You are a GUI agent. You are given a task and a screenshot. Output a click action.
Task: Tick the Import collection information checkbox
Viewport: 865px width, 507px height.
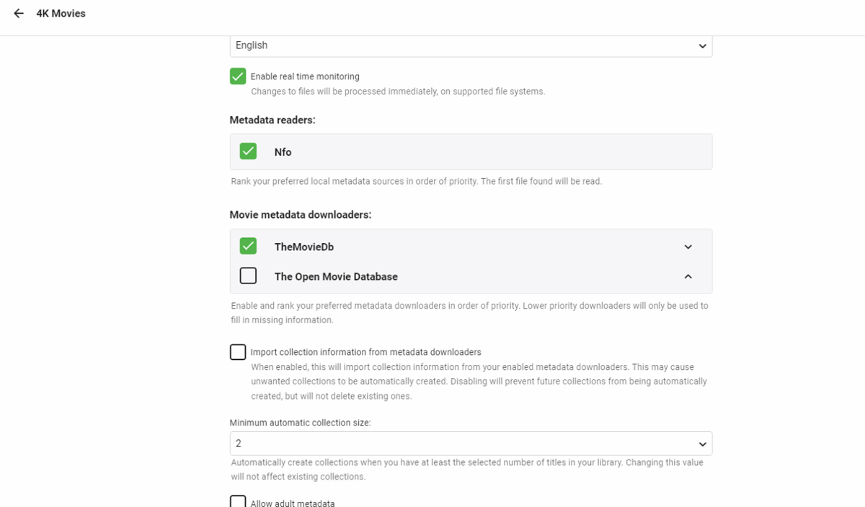coord(238,352)
